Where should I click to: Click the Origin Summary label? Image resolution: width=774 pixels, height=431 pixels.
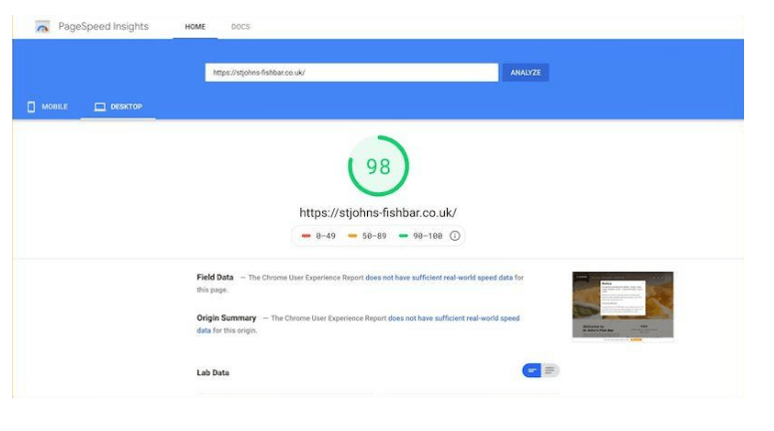point(226,319)
